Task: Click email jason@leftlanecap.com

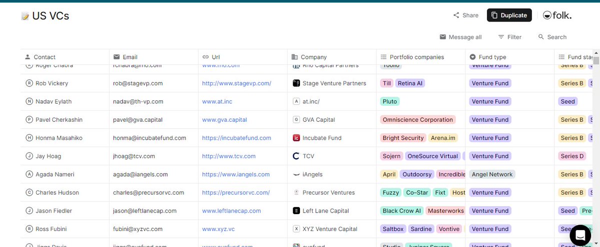Action: [145, 211]
